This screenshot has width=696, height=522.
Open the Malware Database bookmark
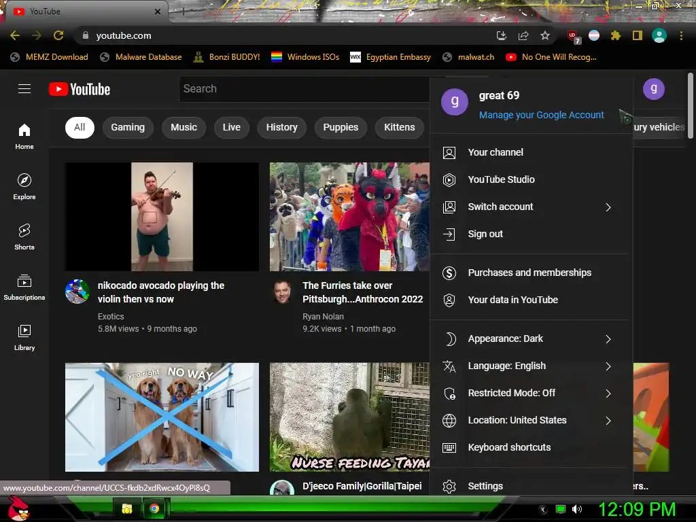[x=141, y=57]
